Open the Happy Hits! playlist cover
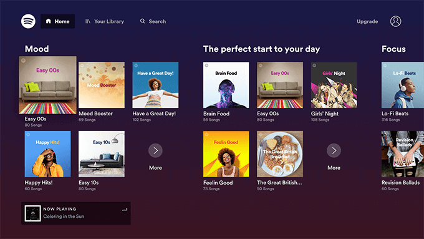 coord(47,154)
